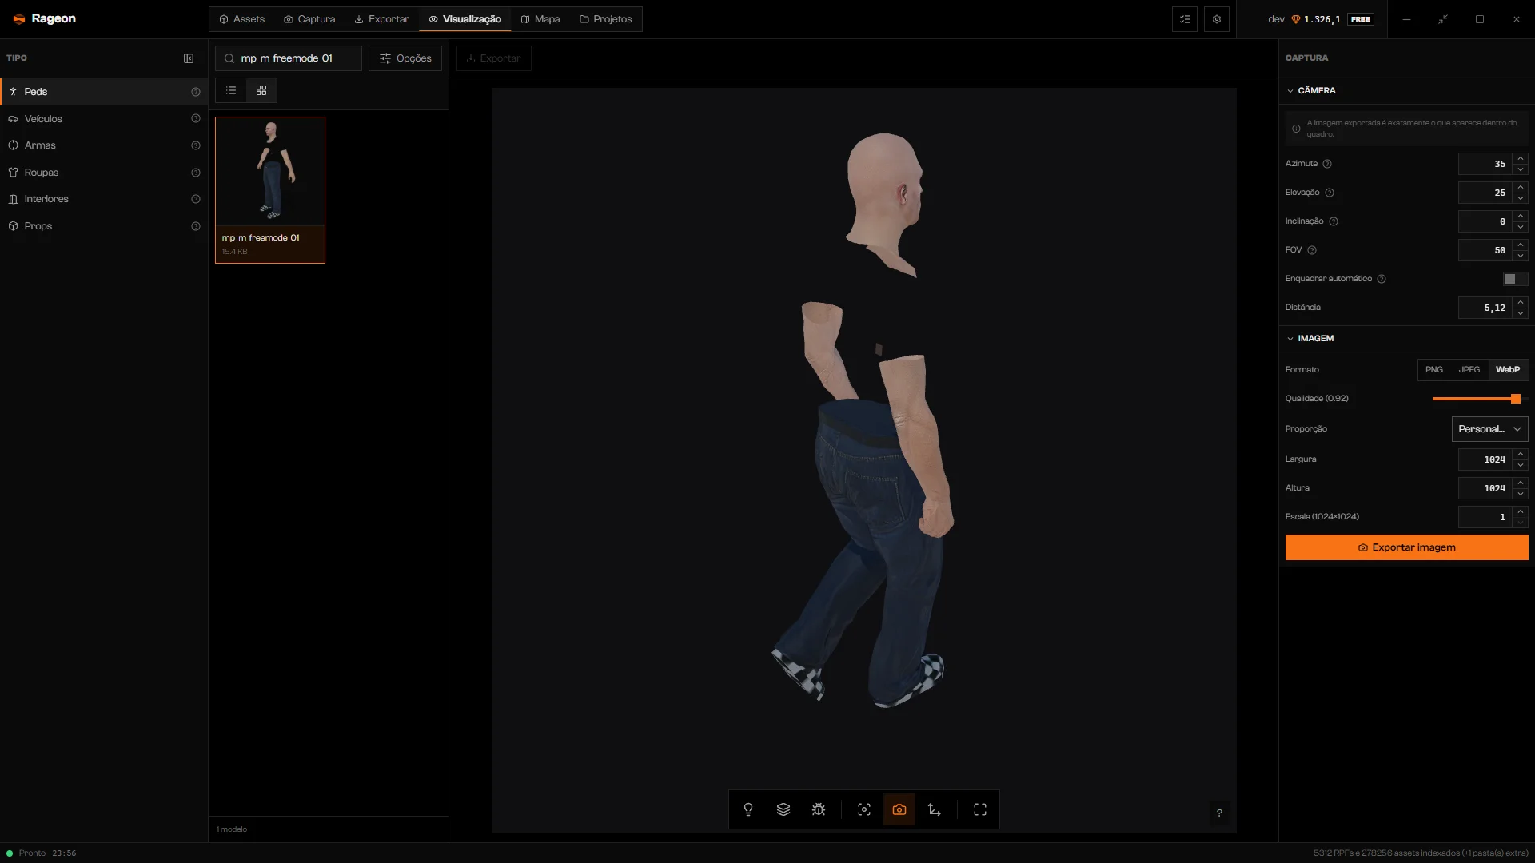Select PNG image format
Image resolution: width=1535 pixels, height=863 pixels.
1434,370
